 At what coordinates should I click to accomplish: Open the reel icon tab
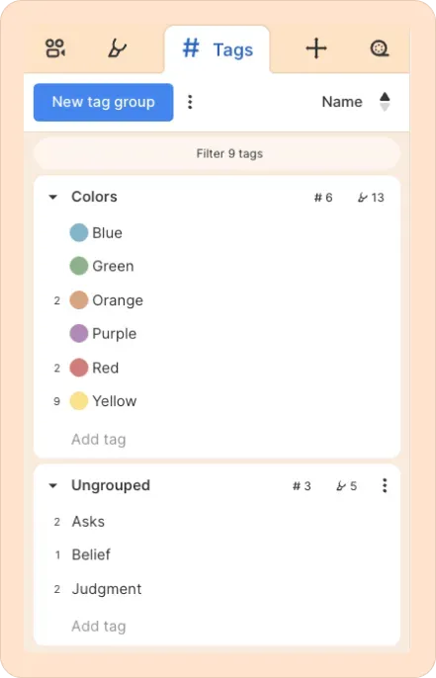(x=380, y=48)
